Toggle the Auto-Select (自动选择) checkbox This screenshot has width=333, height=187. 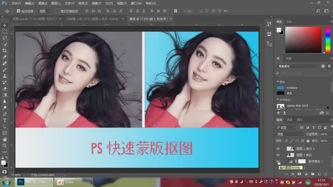(x=18, y=11)
